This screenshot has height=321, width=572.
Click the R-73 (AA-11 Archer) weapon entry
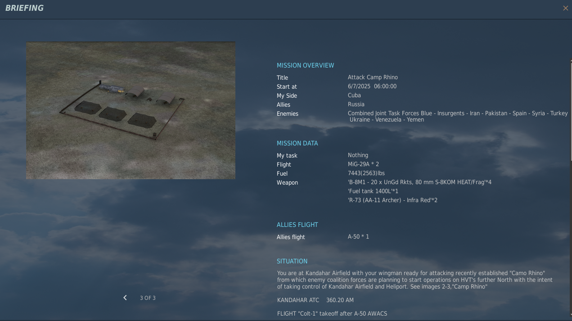coord(392,200)
